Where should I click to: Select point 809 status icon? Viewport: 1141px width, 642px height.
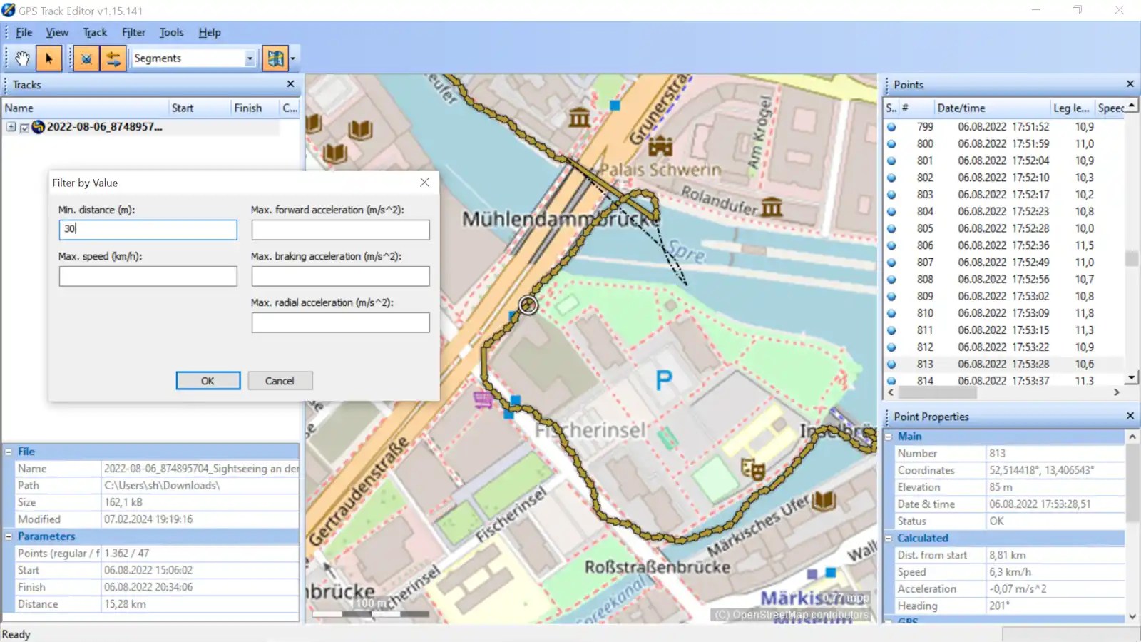click(x=891, y=297)
